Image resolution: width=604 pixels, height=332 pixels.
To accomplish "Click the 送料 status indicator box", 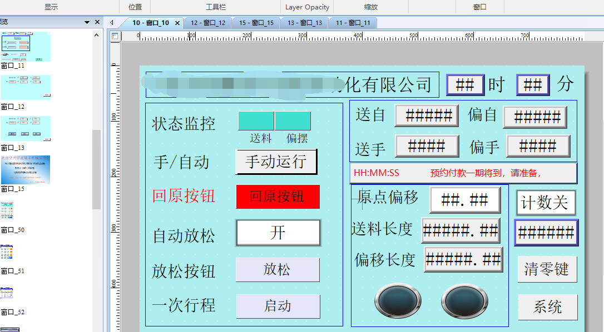I will [256, 121].
